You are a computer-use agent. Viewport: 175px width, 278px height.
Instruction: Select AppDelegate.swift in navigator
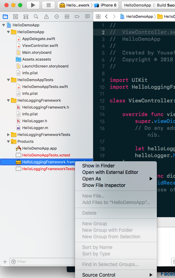point(39,39)
